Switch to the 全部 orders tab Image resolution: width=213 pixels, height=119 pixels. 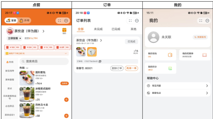click(x=81, y=29)
